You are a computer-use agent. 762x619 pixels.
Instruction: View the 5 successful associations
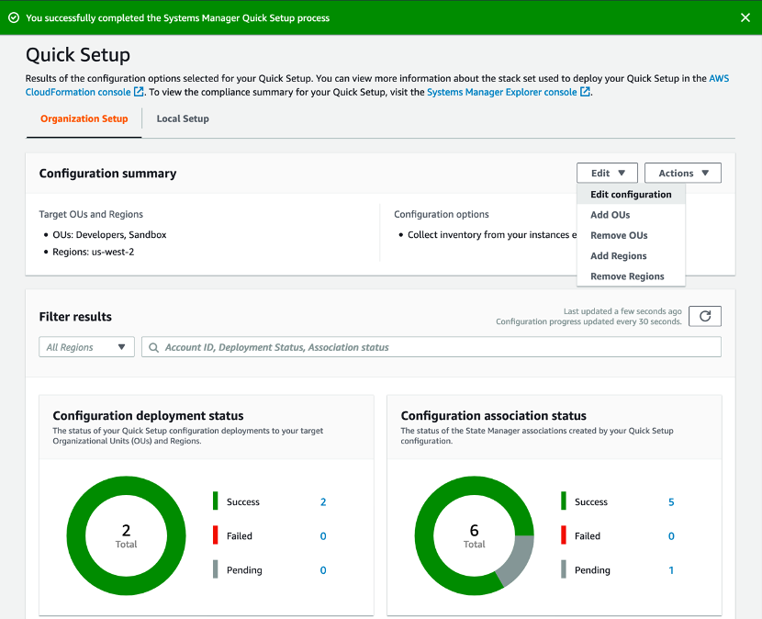click(671, 501)
